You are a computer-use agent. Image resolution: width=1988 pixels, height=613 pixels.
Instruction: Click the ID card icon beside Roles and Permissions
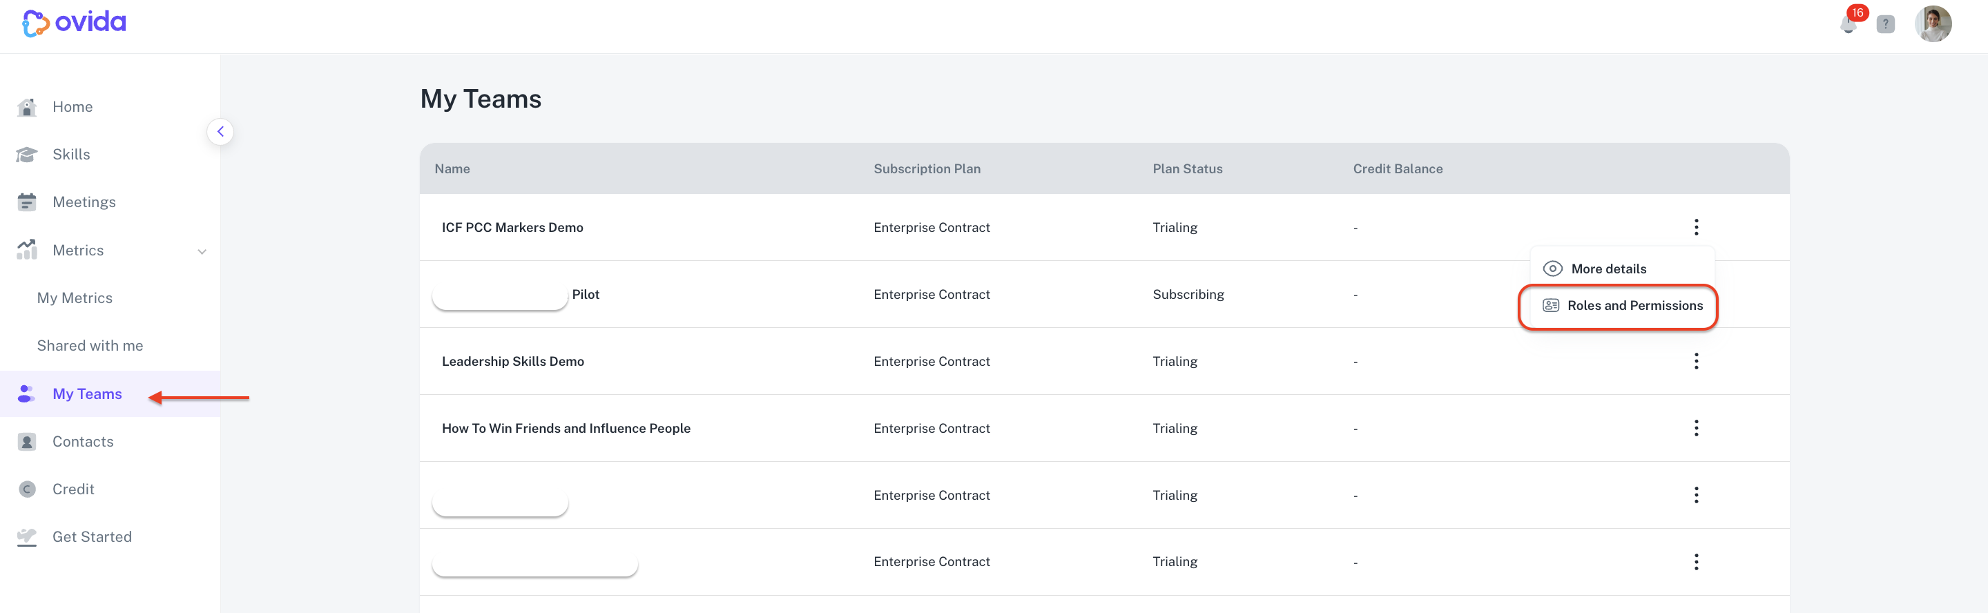coord(1550,305)
